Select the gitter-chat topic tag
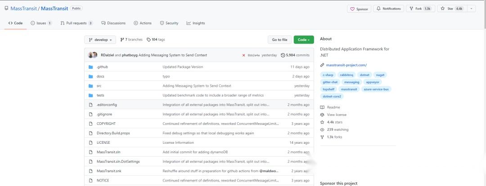Viewport: 486px width, 186px height. [330, 82]
